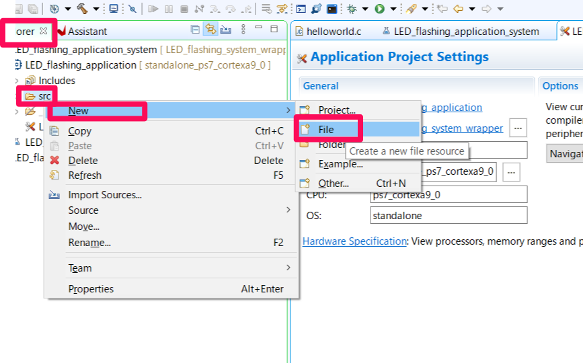Screen dimensions: 583x363
Task: Toggle the skip all breakpoints icon
Action: click(x=132, y=9)
